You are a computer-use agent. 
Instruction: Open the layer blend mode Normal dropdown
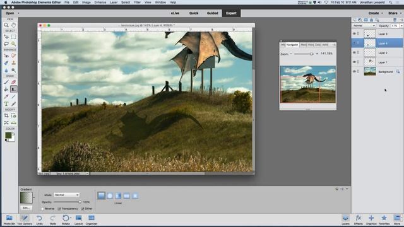(364, 26)
